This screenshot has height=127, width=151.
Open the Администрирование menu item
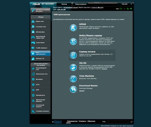[41, 101]
